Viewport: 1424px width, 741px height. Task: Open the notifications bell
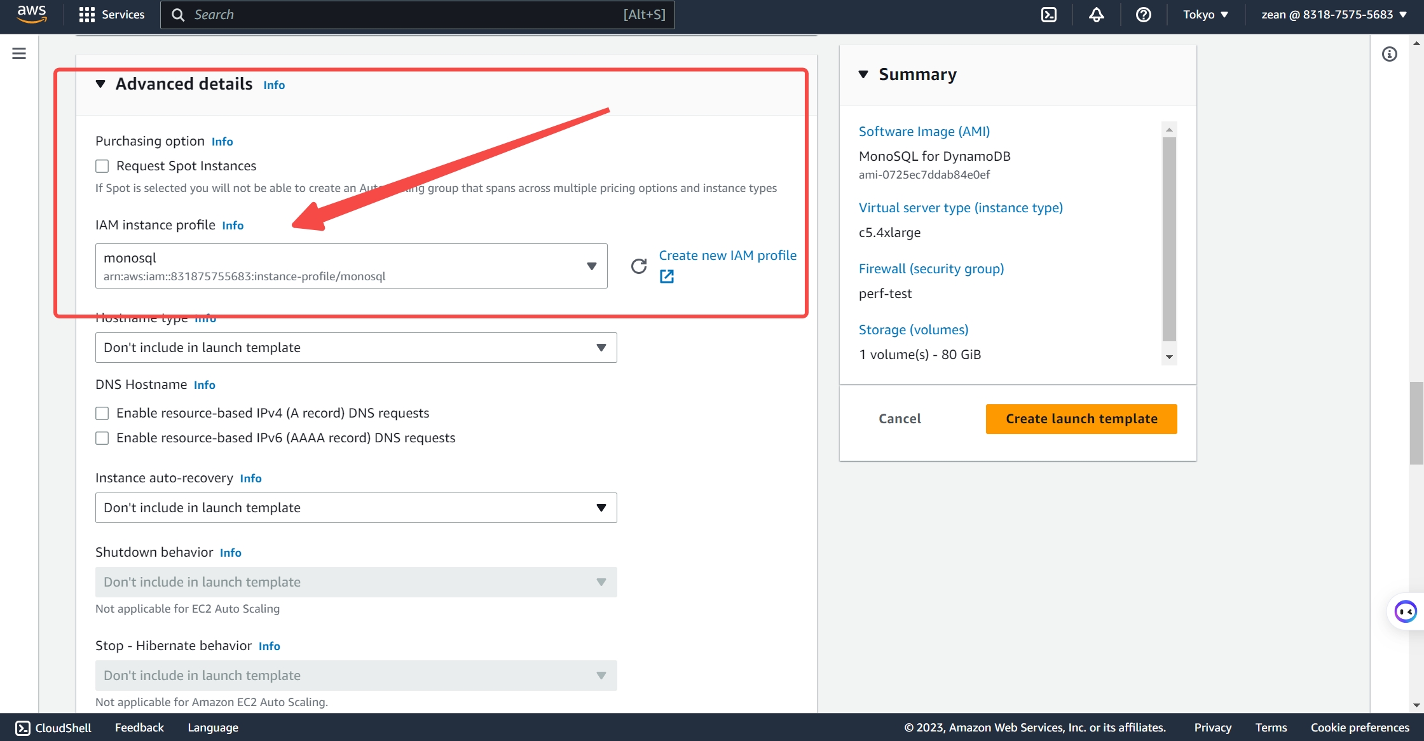pyautogui.click(x=1097, y=15)
